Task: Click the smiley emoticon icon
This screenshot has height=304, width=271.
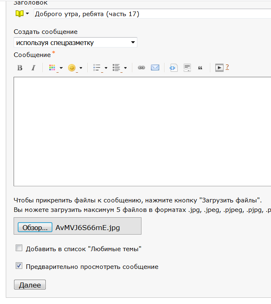Action: [x=72, y=68]
